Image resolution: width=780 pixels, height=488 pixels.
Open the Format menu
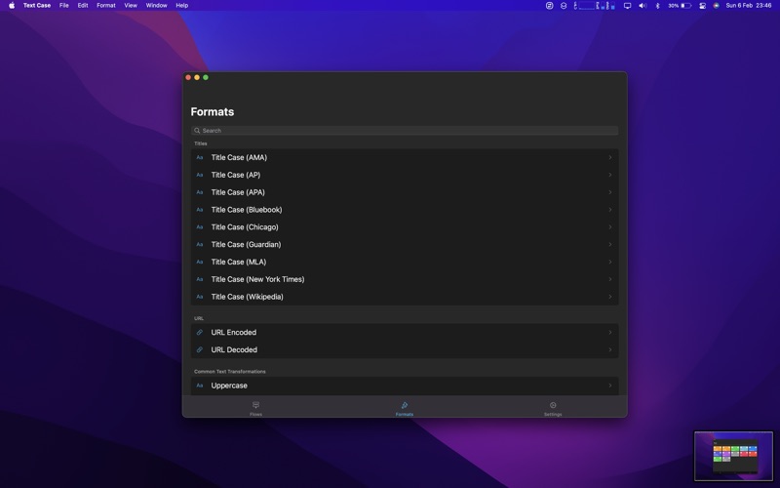click(106, 6)
